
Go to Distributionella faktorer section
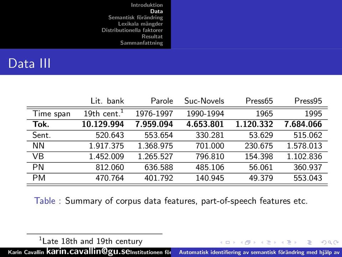coord(132,30)
